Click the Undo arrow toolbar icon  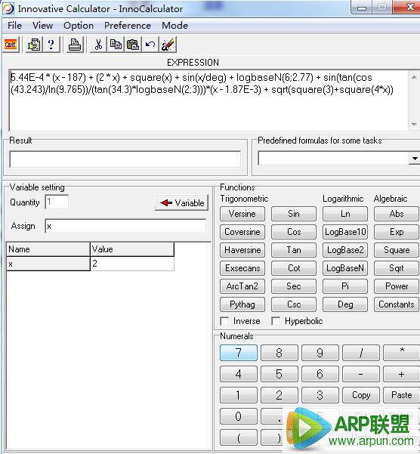click(x=150, y=45)
